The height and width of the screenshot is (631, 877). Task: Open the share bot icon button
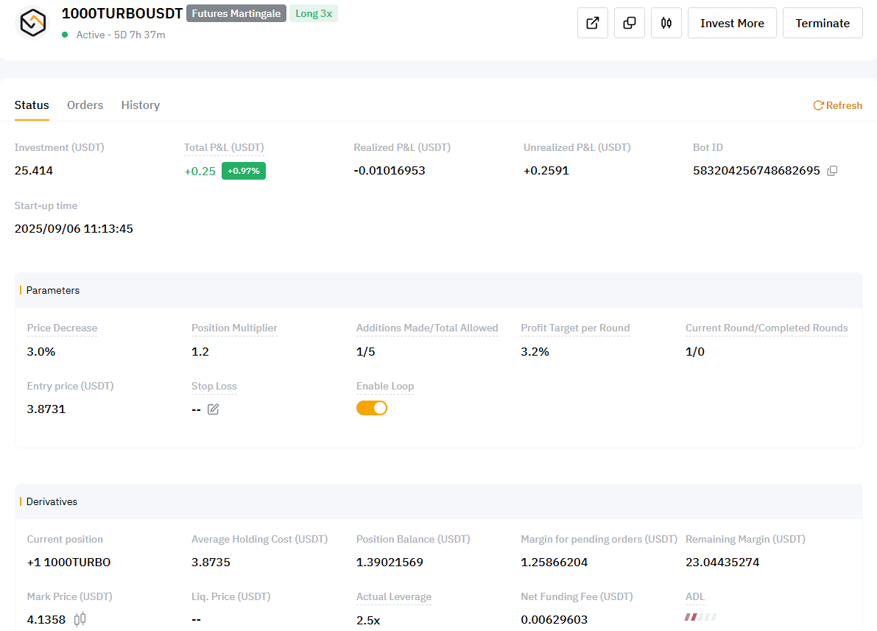(x=593, y=23)
